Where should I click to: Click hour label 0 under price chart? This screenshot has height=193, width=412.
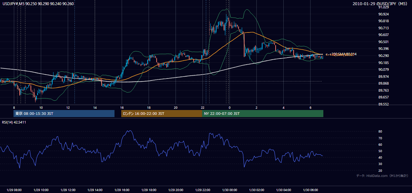230,107
